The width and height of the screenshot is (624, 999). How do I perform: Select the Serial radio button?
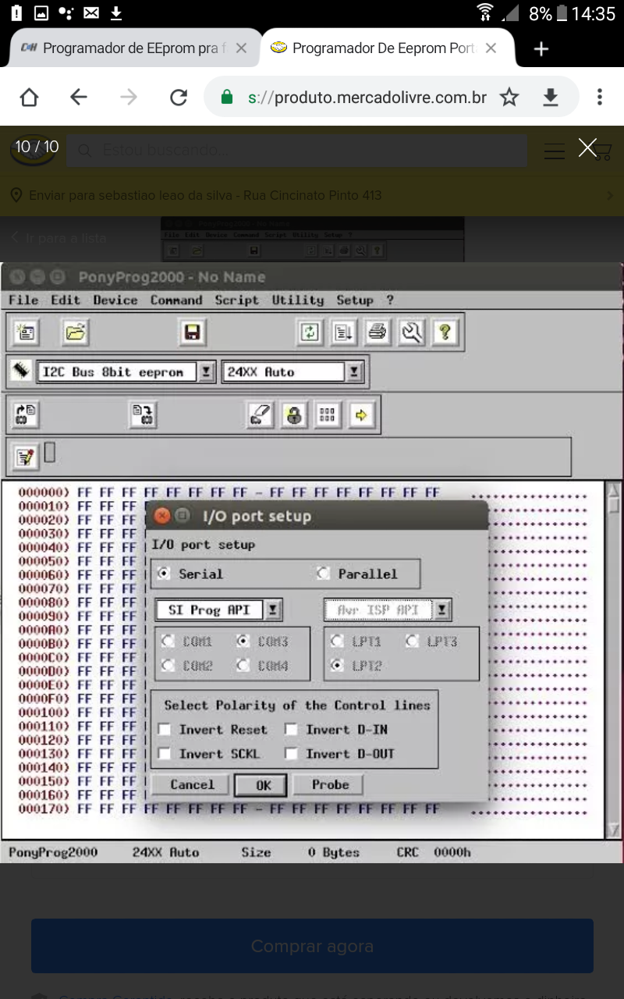(x=163, y=574)
